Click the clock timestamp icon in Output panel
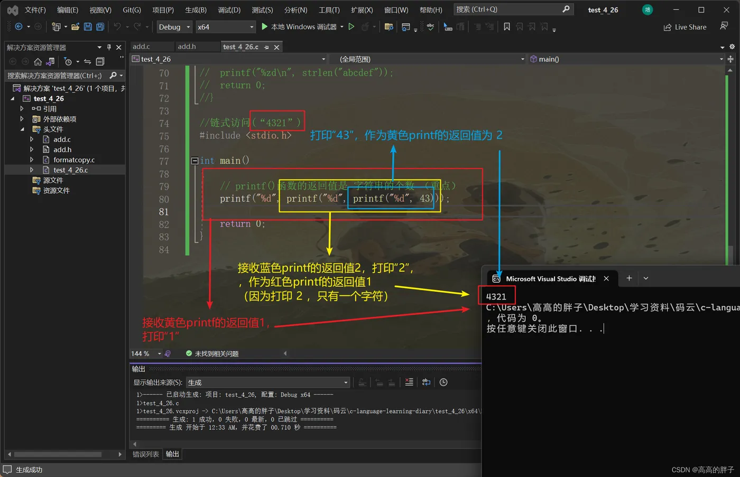Viewport: 740px width, 477px height. click(443, 382)
